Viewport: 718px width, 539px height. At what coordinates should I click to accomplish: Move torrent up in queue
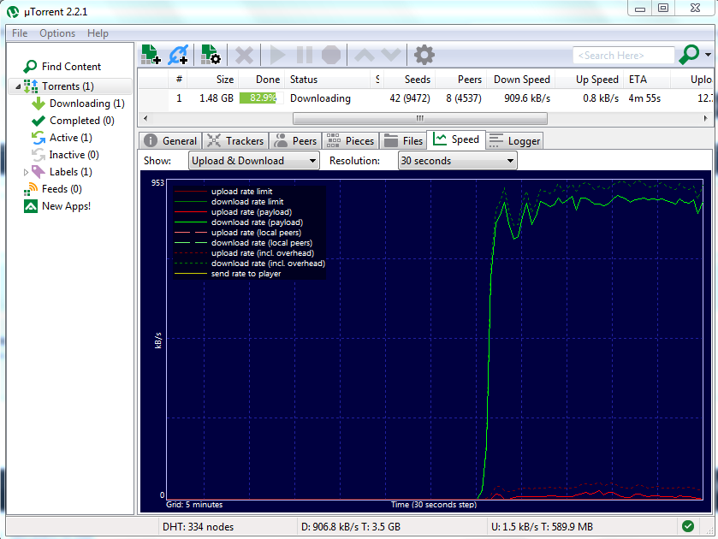click(x=365, y=56)
